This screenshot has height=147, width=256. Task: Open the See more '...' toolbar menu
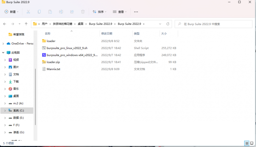(136, 12)
